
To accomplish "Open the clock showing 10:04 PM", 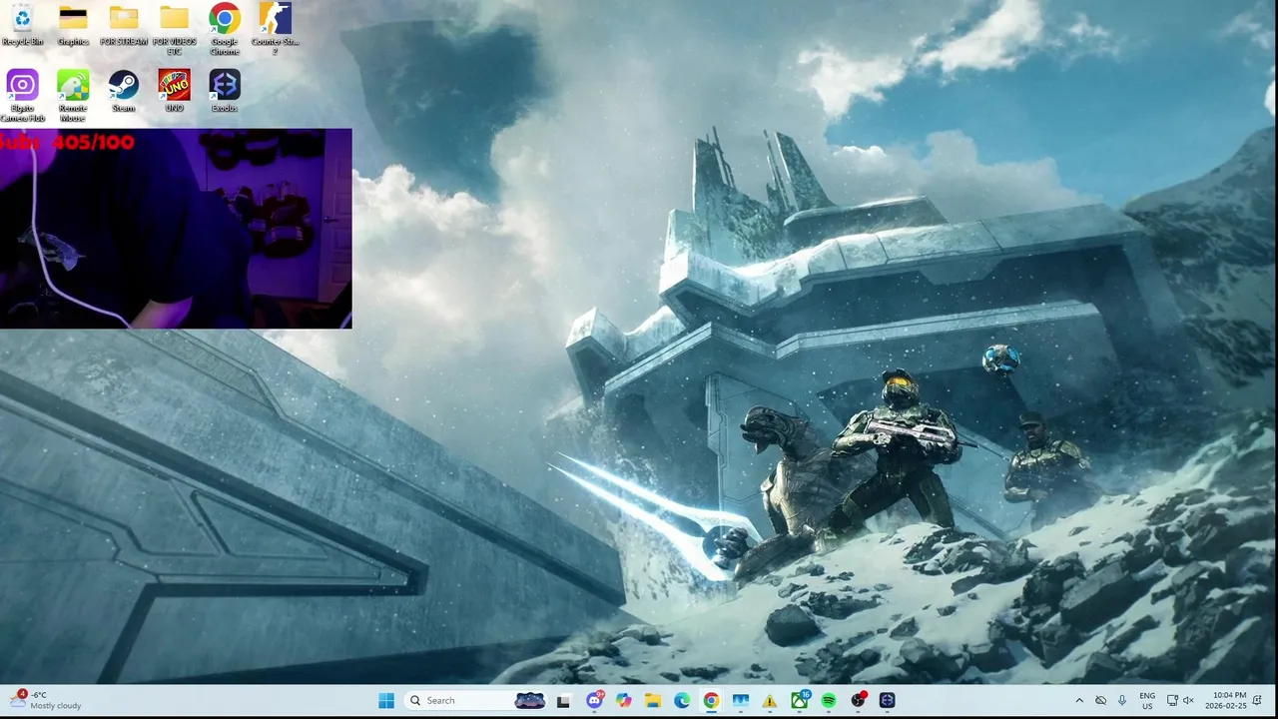I will click(x=1226, y=700).
